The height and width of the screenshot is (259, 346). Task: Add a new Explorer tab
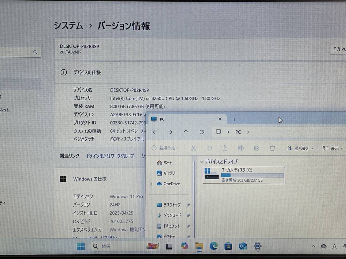click(x=234, y=119)
